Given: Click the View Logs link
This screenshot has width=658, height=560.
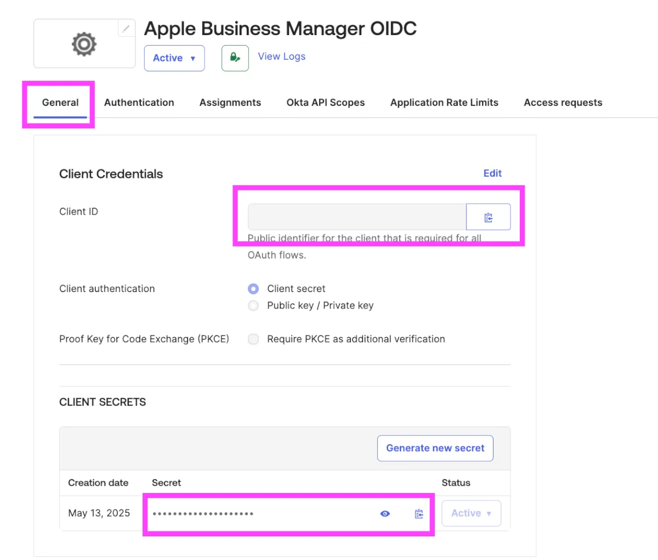Looking at the screenshot, I should [281, 57].
